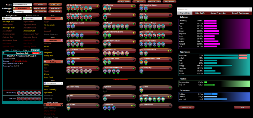The image size is (253, 118).
Task: Open the TOTALS tab in info panel
Action: click(25, 50)
